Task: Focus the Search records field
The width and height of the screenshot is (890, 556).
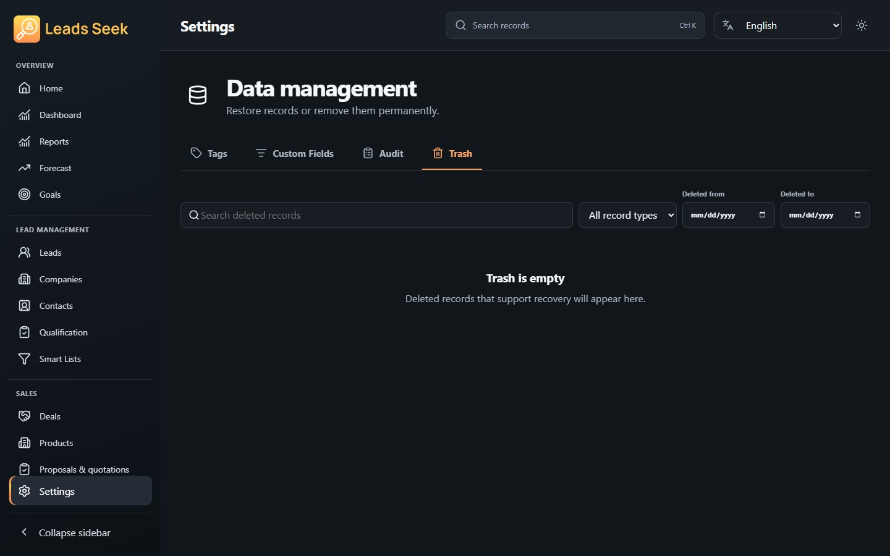Action: (575, 25)
